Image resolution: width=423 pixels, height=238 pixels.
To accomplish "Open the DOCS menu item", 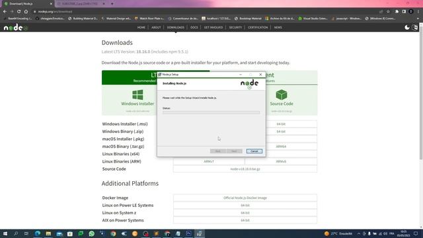I will (x=194, y=28).
